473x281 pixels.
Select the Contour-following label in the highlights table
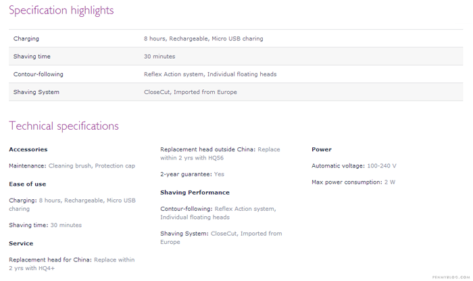[39, 74]
